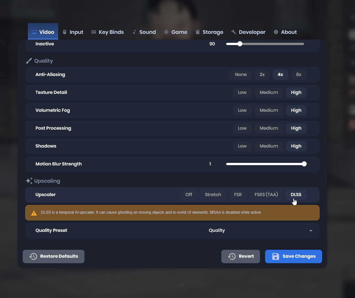The width and height of the screenshot is (355, 298).
Task: Open the Video settings tab
Action: click(43, 31)
